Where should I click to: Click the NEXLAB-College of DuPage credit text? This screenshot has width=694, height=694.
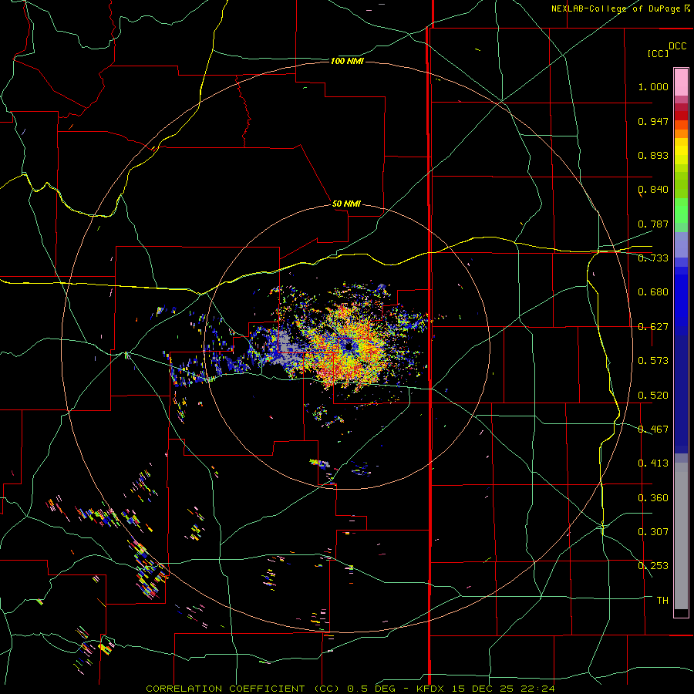[620, 8]
